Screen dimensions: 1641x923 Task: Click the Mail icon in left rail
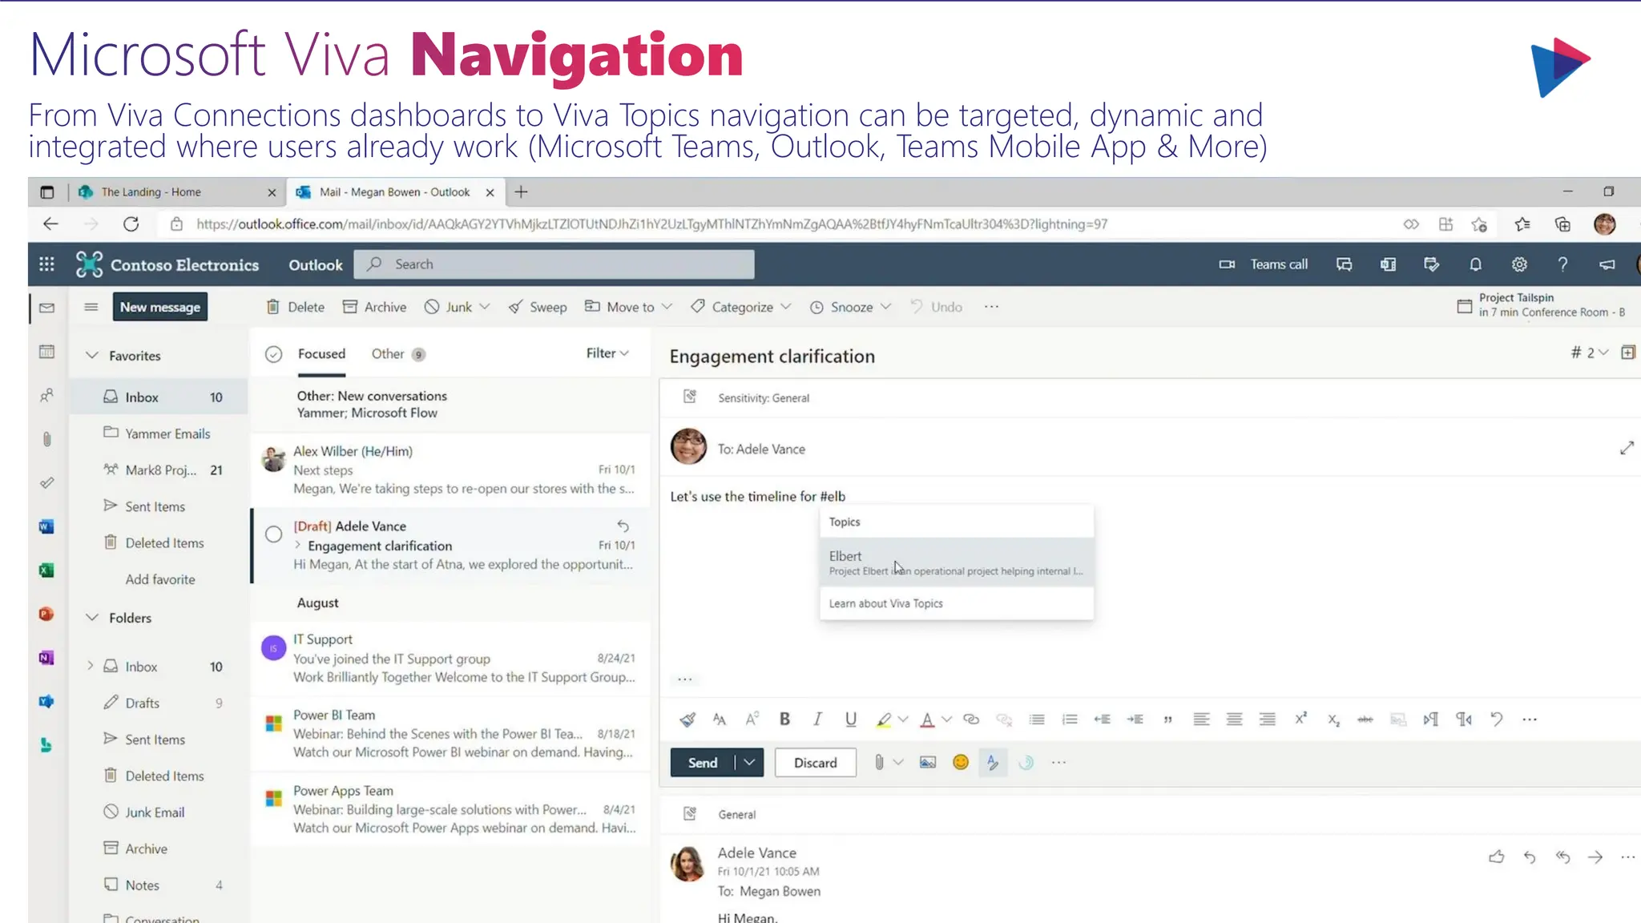coord(46,308)
